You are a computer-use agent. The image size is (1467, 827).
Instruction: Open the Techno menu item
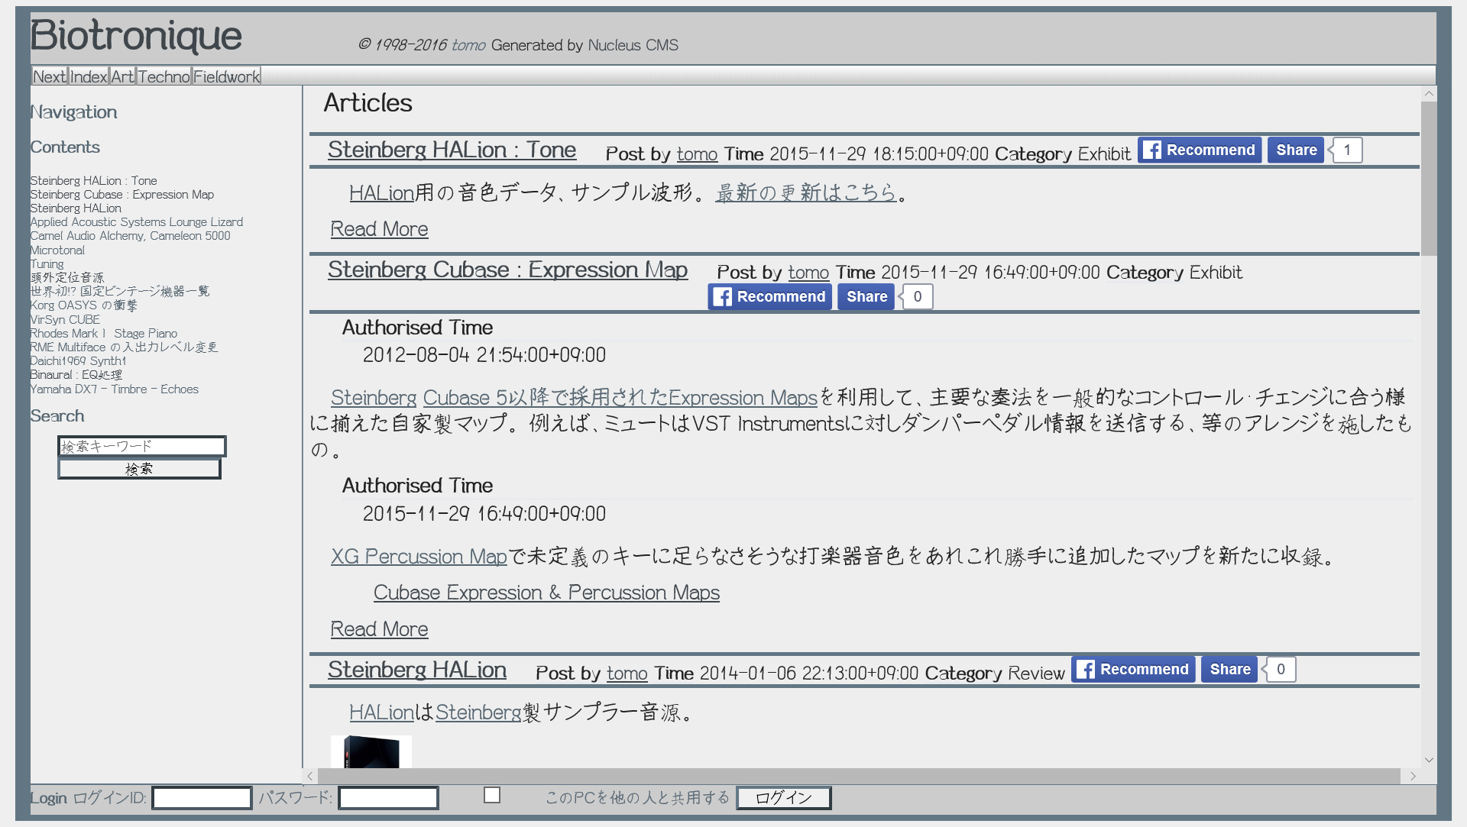(164, 76)
